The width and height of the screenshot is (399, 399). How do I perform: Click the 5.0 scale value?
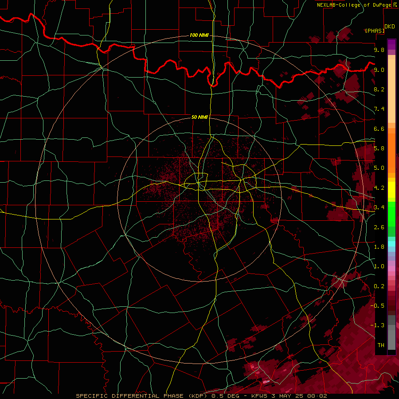pyautogui.click(x=379, y=168)
